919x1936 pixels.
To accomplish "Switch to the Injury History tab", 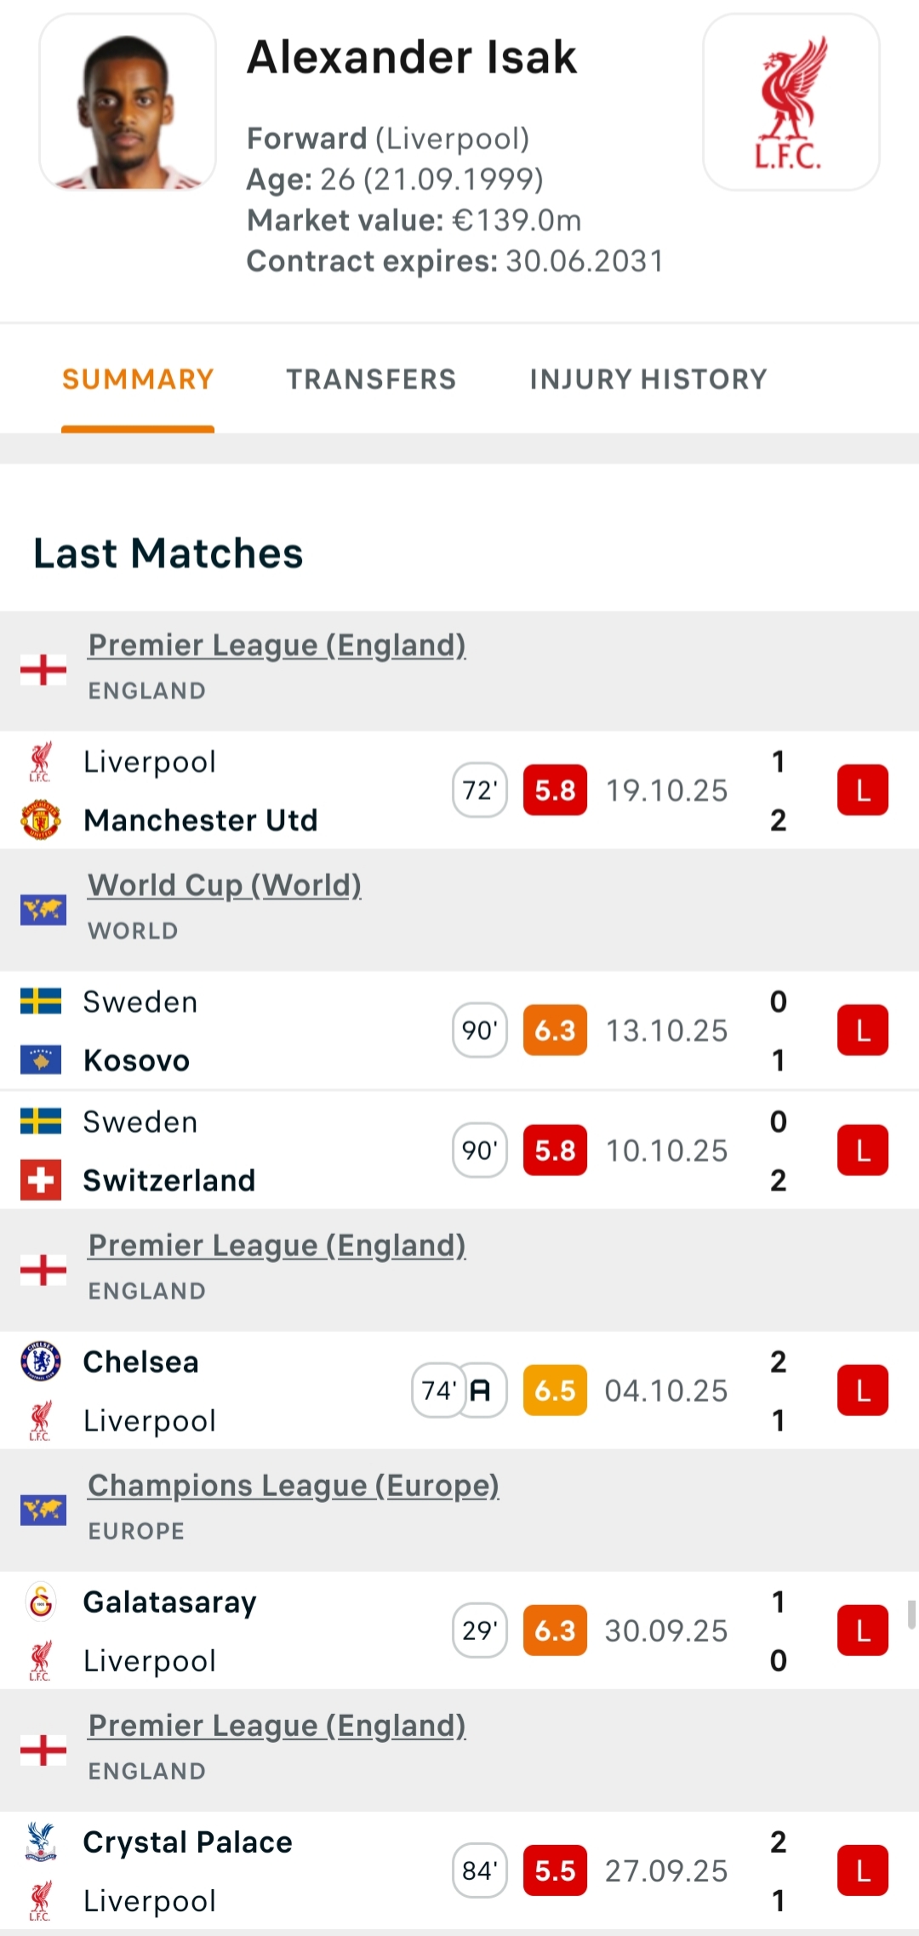I will tap(648, 380).
